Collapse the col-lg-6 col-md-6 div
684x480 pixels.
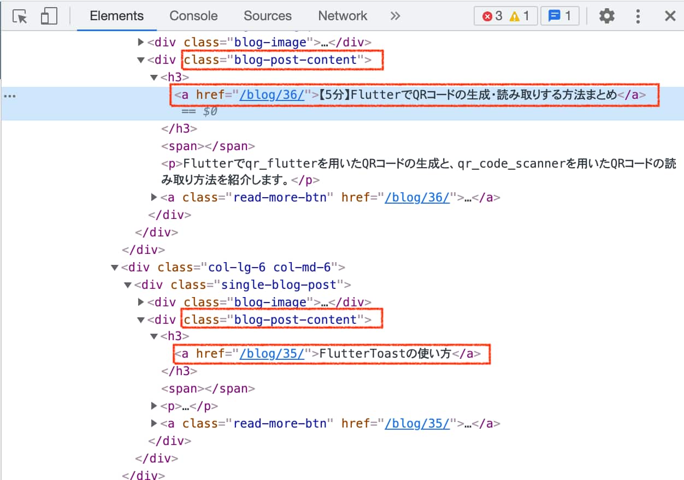point(114,268)
